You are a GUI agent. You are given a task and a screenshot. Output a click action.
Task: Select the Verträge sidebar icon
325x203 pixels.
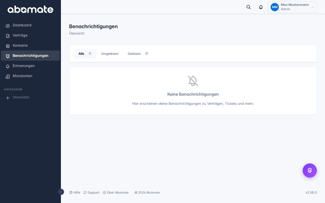pos(8,35)
